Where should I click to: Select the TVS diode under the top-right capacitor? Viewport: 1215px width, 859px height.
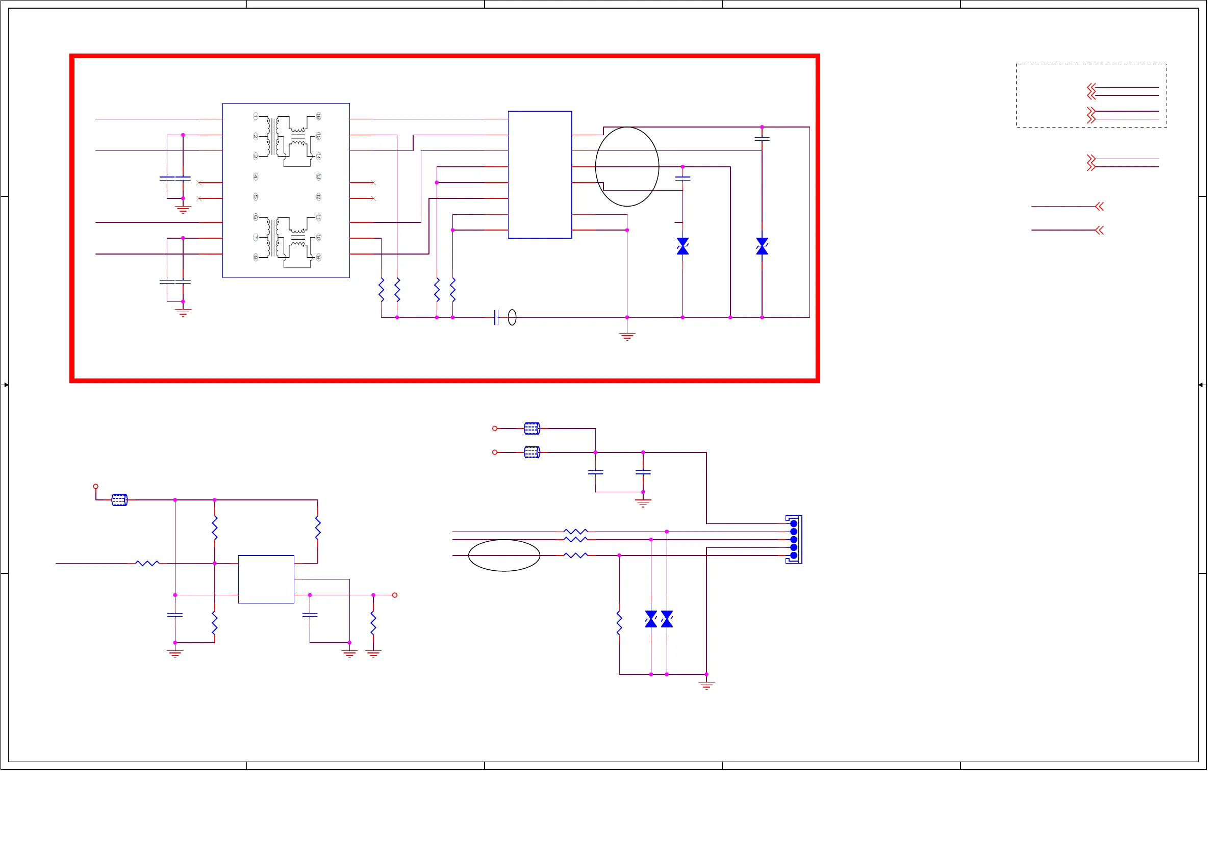click(762, 246)
